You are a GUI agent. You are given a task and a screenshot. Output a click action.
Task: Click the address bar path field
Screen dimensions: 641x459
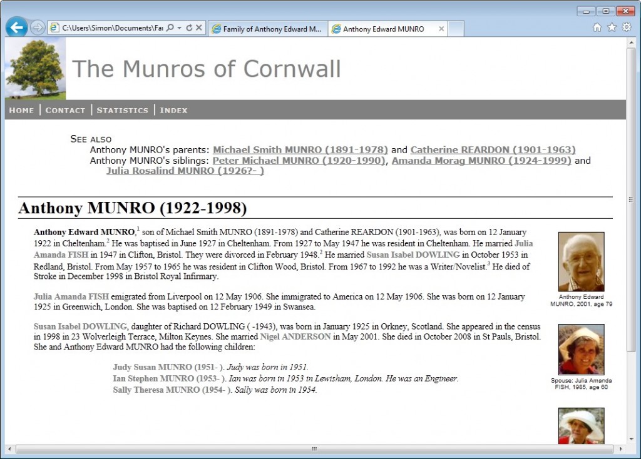tap(113, 28)
